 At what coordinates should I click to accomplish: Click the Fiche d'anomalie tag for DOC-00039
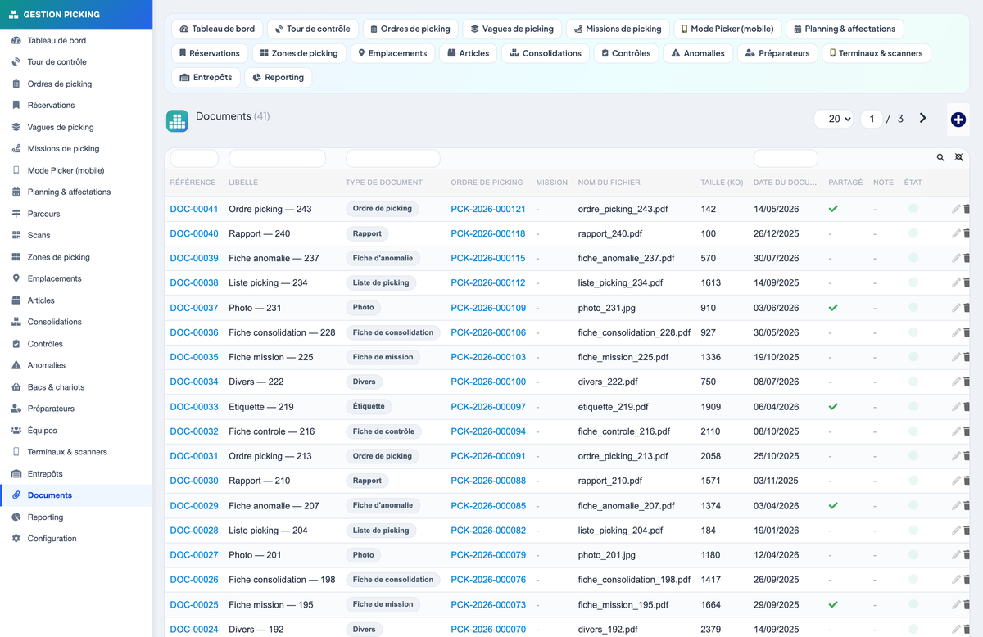(x=383, y=259)
